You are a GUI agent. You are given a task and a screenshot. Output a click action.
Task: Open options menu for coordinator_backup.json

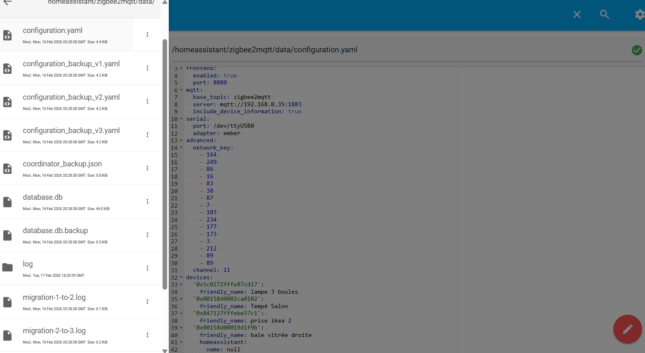tap(147, 168)
